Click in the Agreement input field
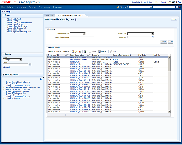The width and height of the screenshot is (182, 145). (140, 37)
